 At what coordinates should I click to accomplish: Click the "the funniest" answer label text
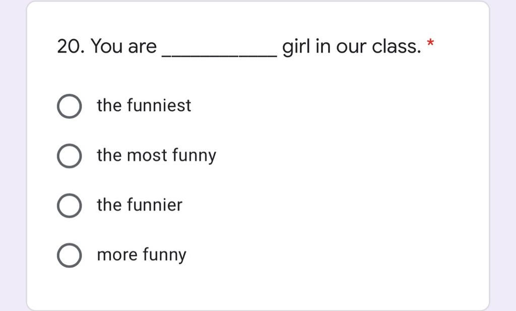point(144,106)
